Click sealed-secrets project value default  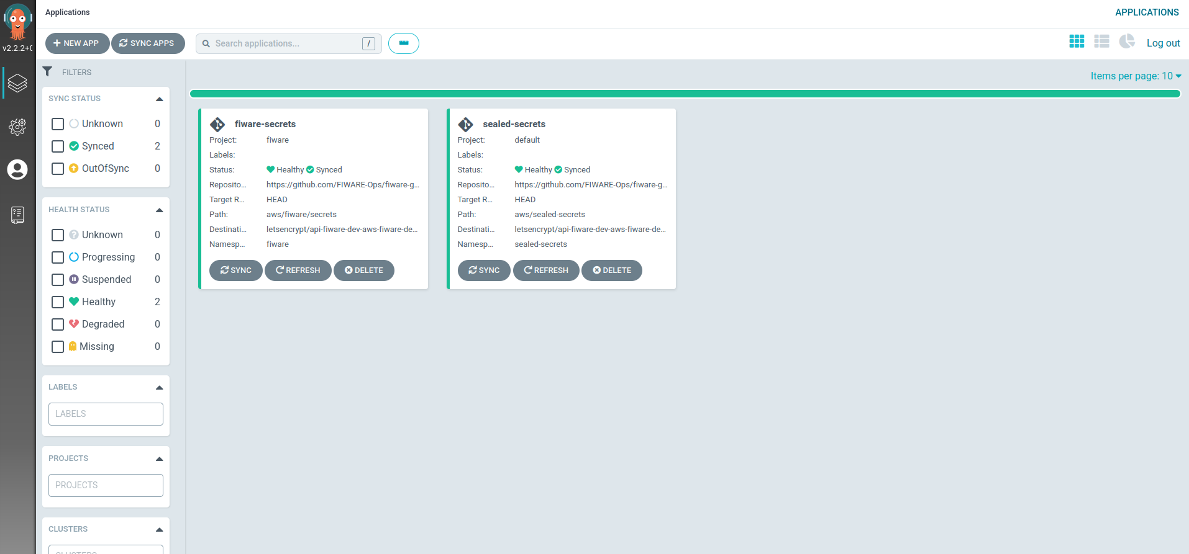tap(527, 140)
